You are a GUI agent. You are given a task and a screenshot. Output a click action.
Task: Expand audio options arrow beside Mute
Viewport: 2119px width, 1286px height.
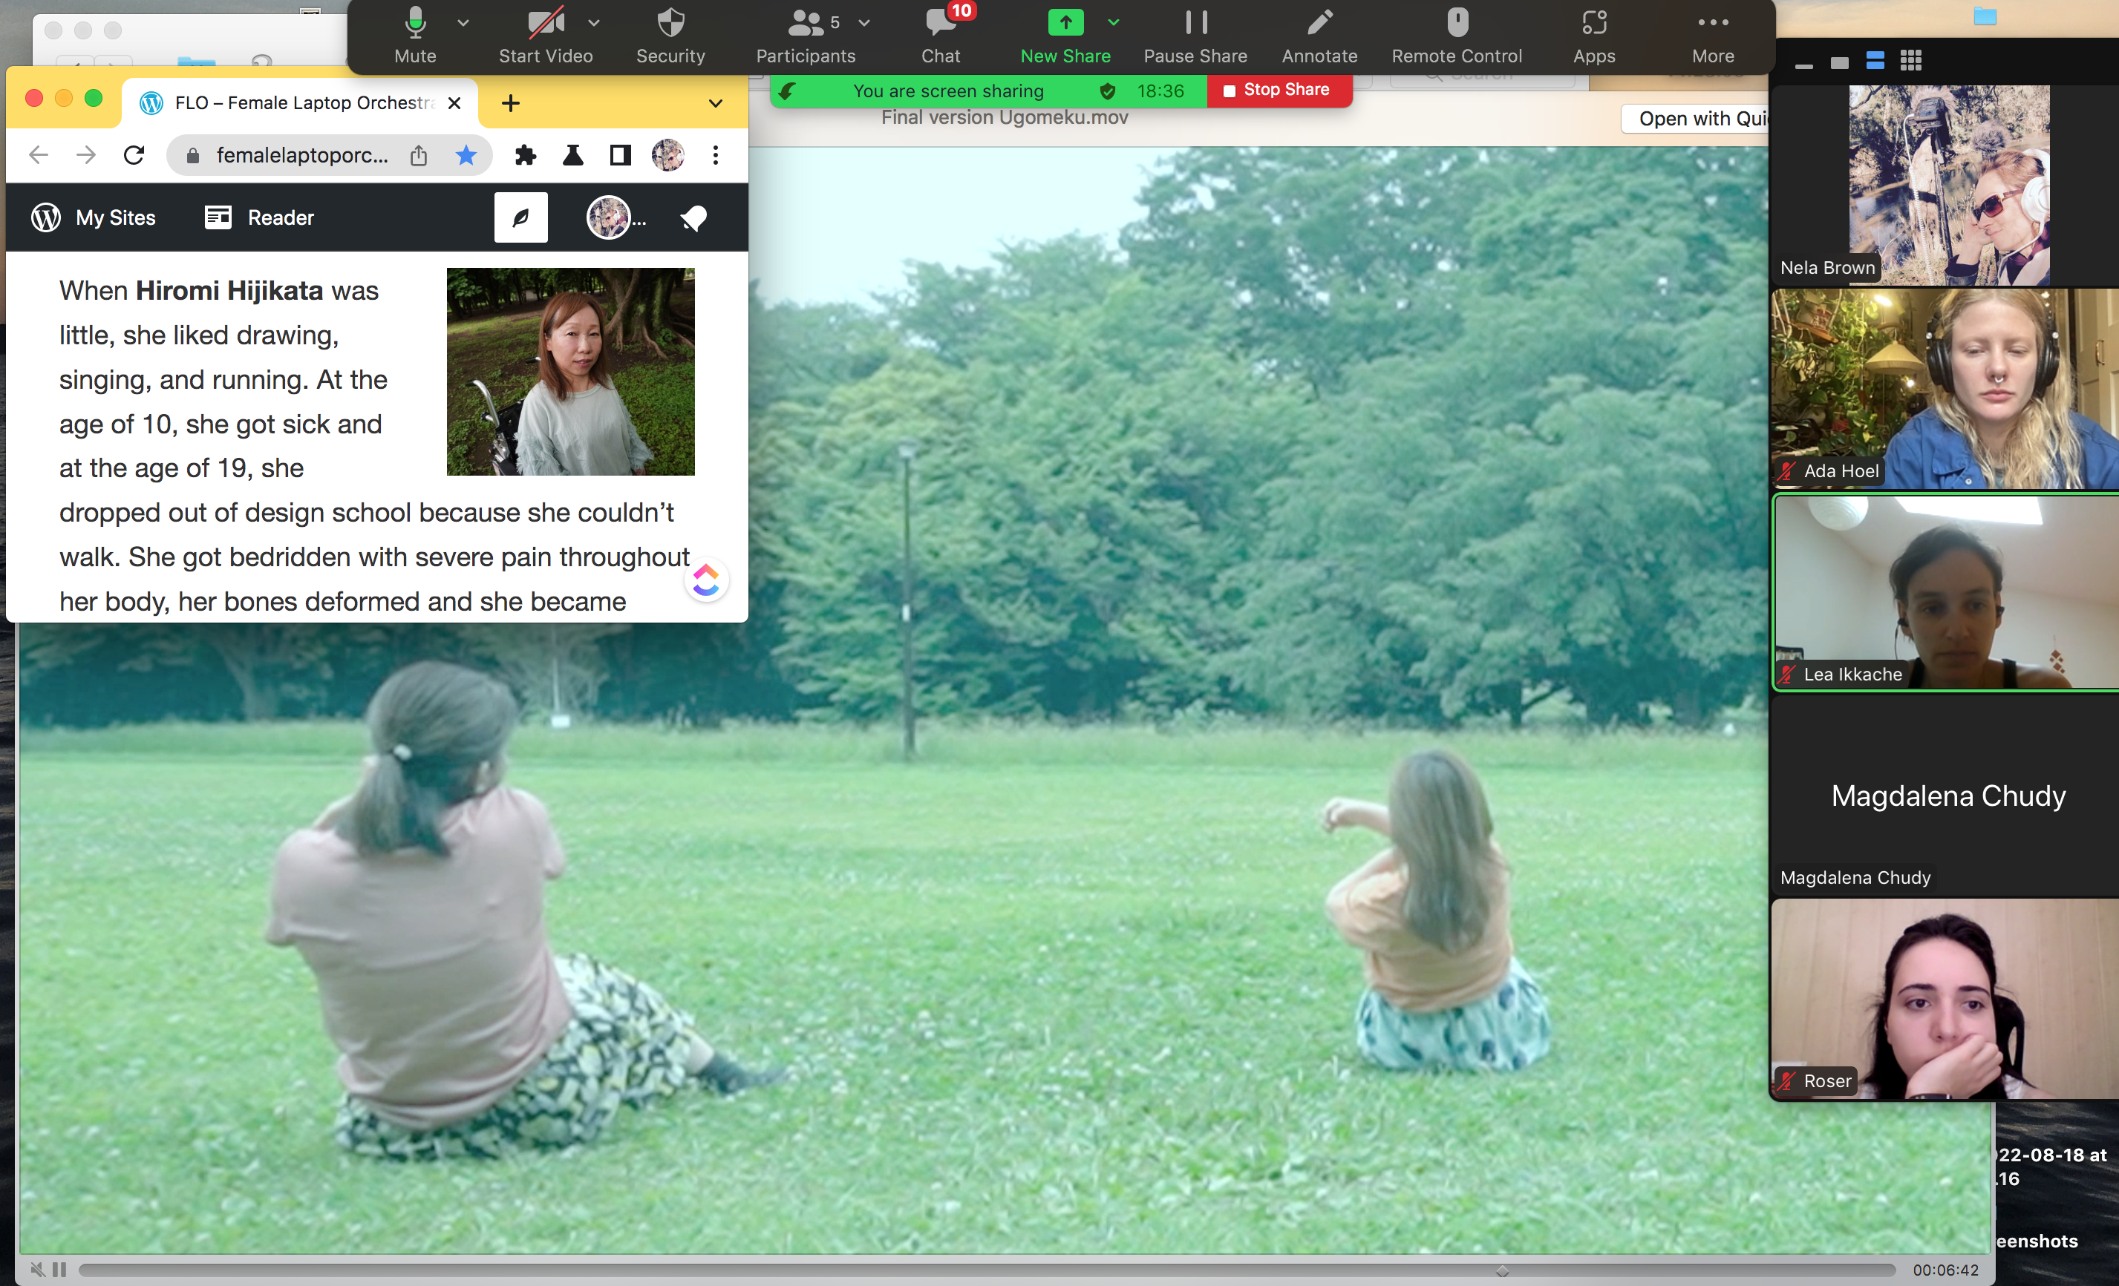coord(463,23)
